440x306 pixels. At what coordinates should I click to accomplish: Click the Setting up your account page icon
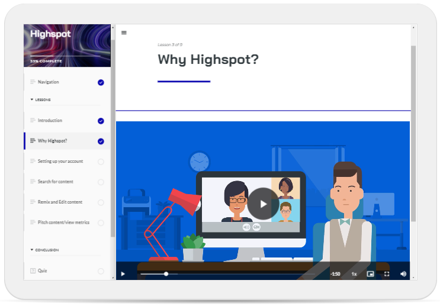33,161
